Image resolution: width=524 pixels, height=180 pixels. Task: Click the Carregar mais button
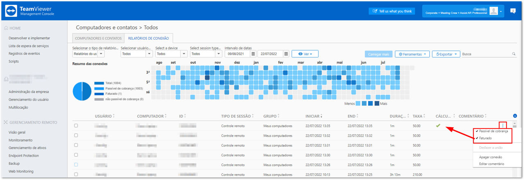click(378, 54)
